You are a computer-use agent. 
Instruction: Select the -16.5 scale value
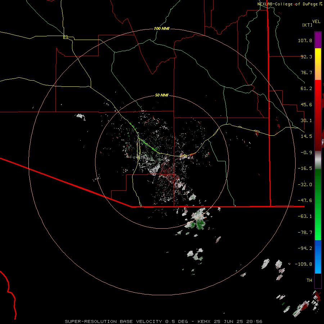(x=305, y=168)
